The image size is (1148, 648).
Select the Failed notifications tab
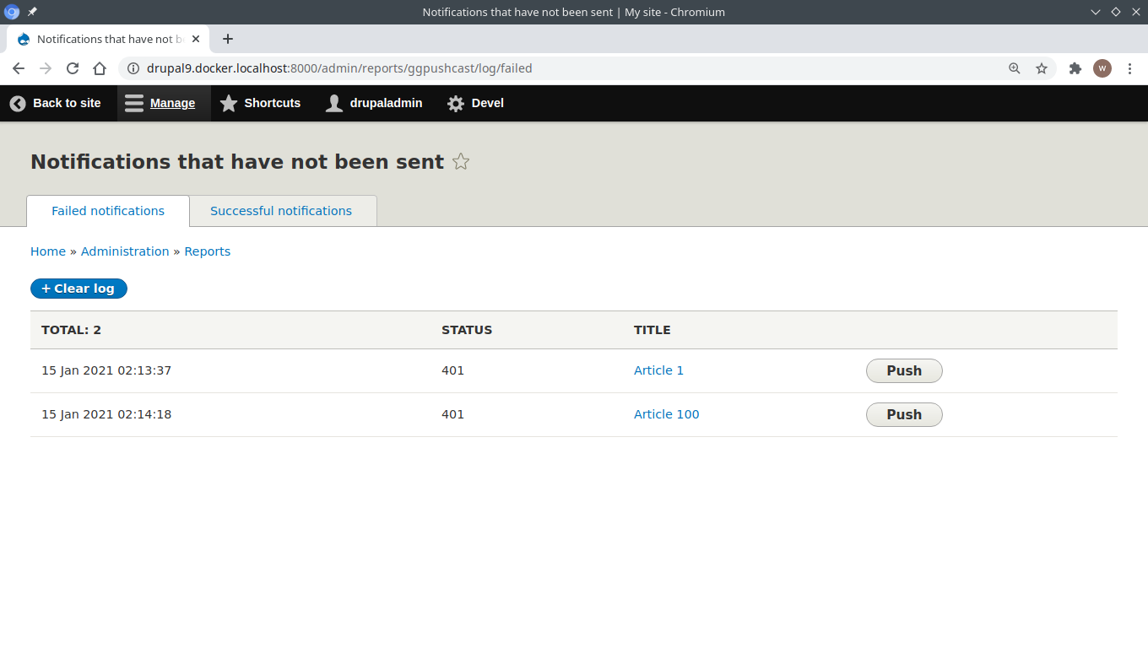coord(107,211)
